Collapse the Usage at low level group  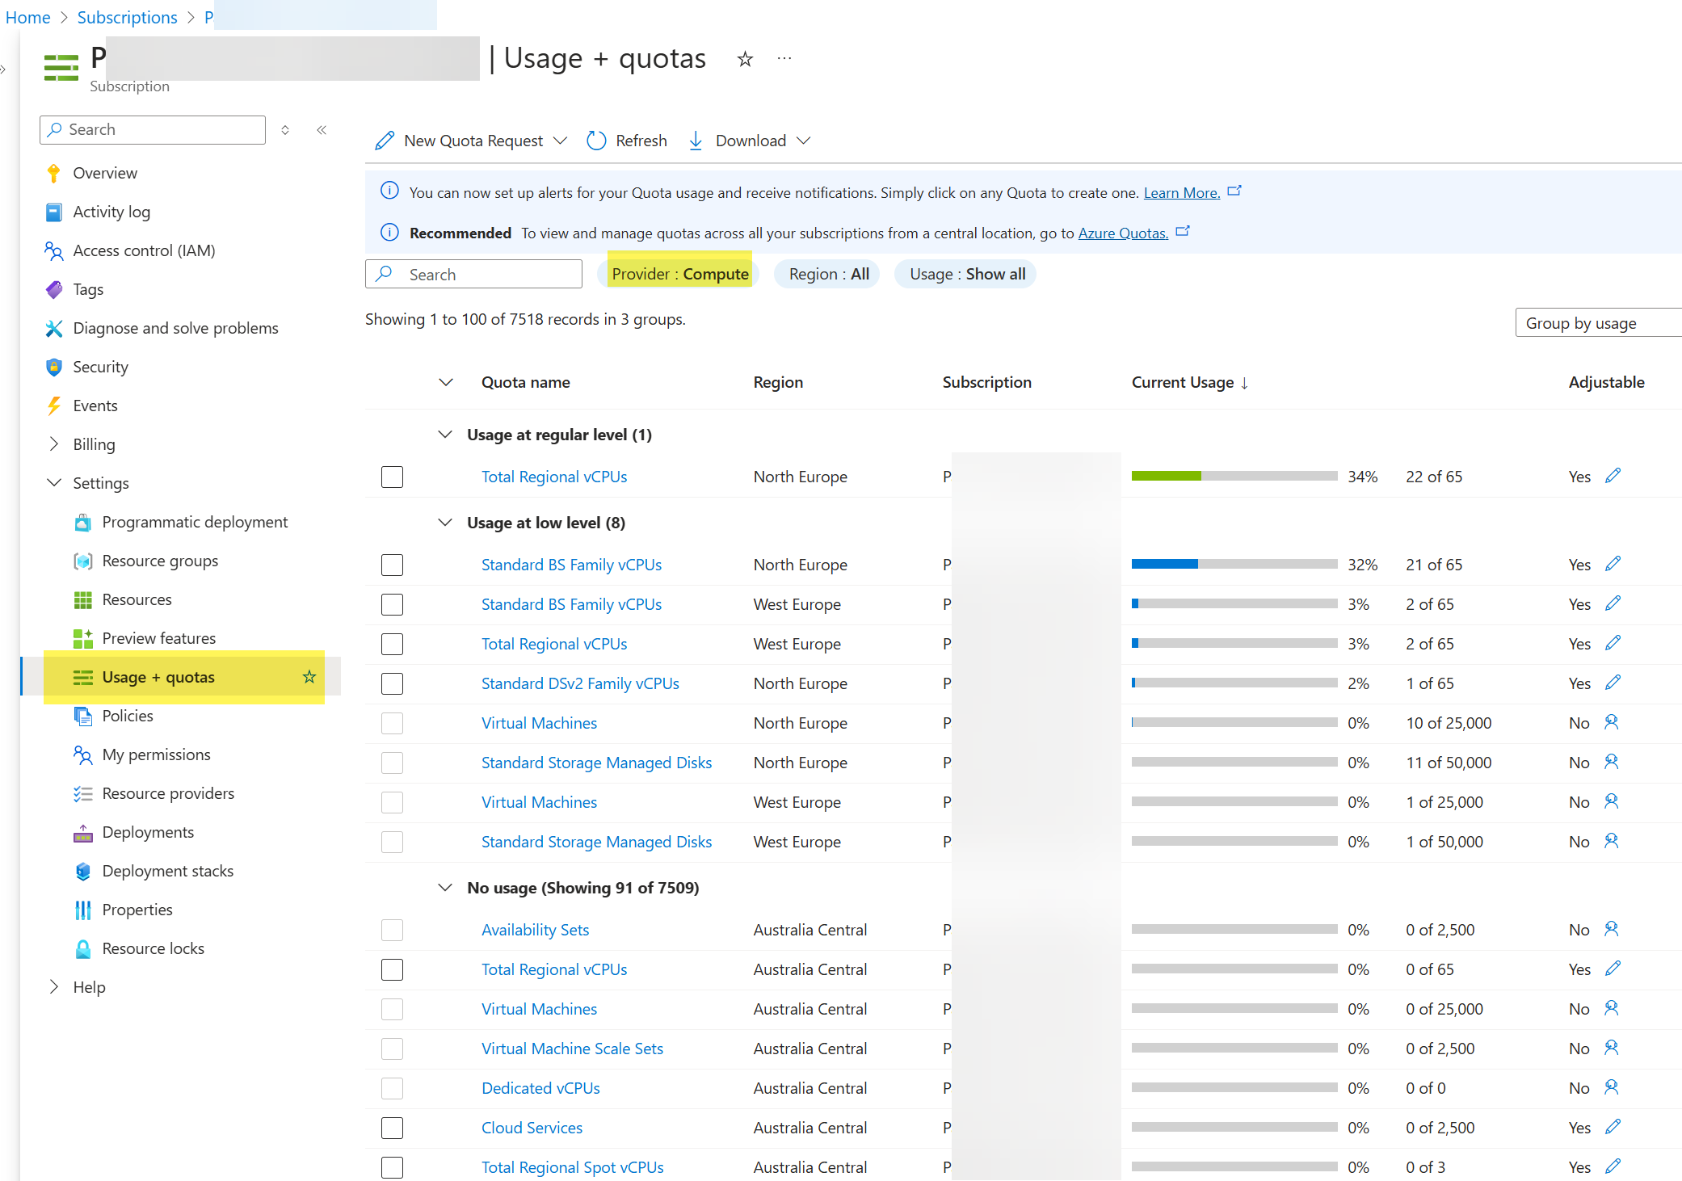click(x=445, y=523)
